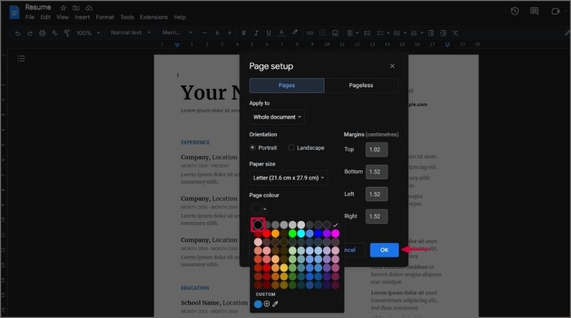Image resolution: width=571 pixels, height=318 pixels.
Task: Click the Top margin input field
Action: coord(376,150)
